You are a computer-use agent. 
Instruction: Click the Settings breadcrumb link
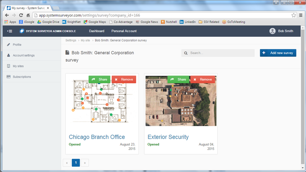71,41
